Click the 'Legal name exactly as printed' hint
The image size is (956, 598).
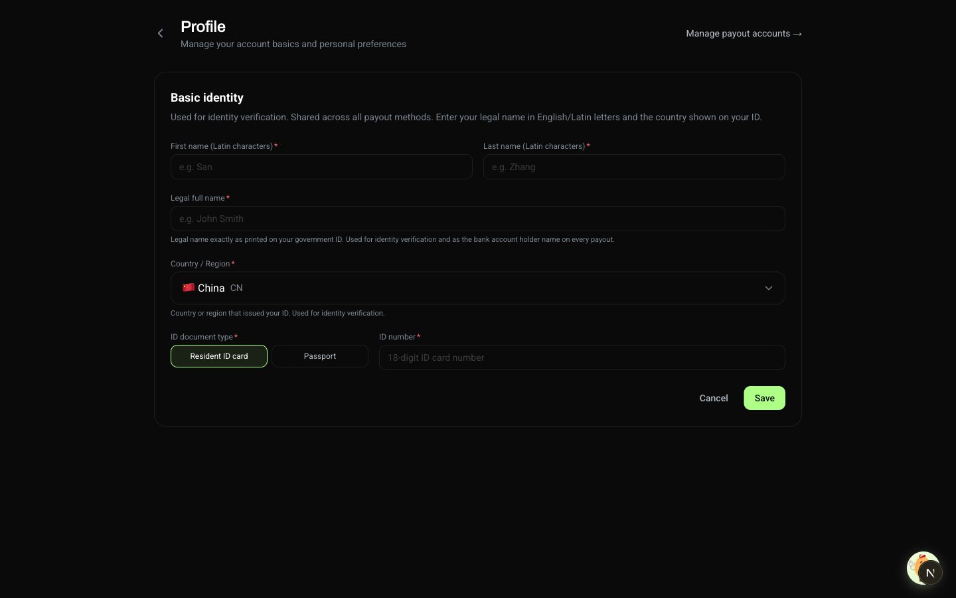392,239
